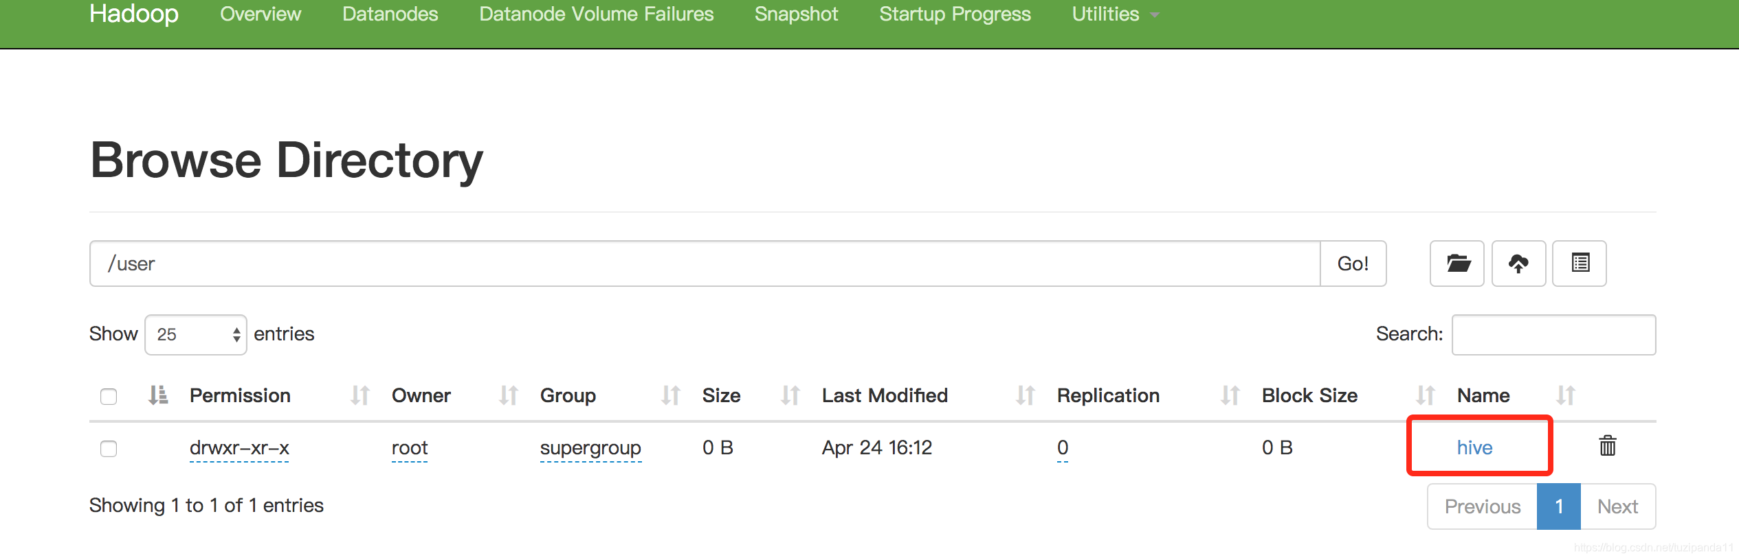This screenshot has height=560, width=1739.
Task: Toggle the select-all checkbox in table header
Action: 109,397
